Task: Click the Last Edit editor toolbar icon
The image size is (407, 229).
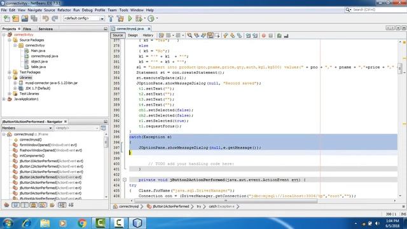Action: coord(161,36)
